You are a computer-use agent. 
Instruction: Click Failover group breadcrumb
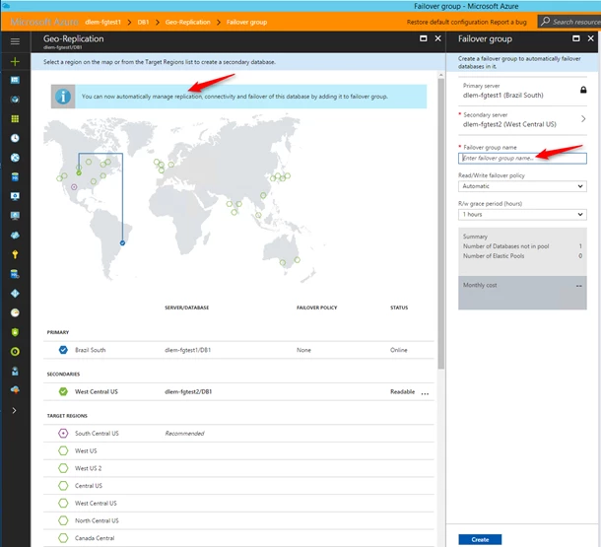246,22
